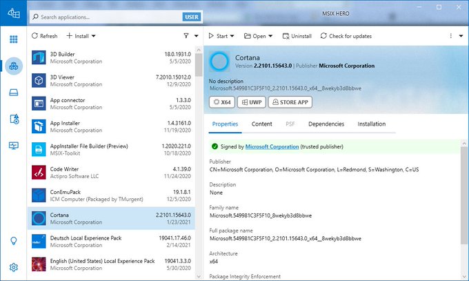469x281 pixels.
Task: Click the Family name value text
Action: [x=261, y=215]
